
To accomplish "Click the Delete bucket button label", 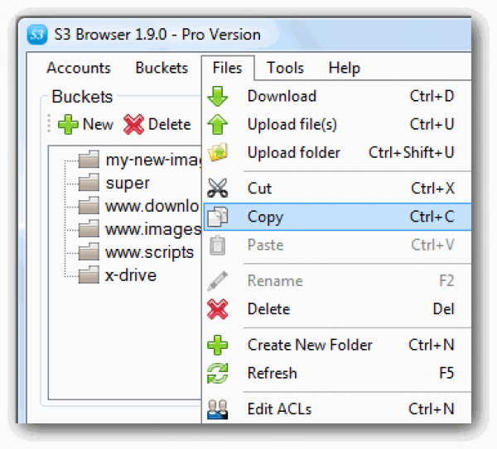I will [x=170, y=124].
